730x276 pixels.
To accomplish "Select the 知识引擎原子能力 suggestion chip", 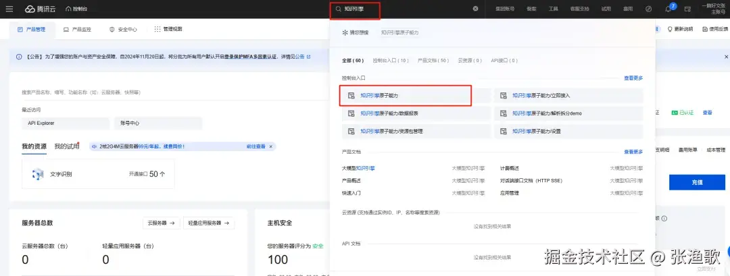I will (x=400, y=32).
